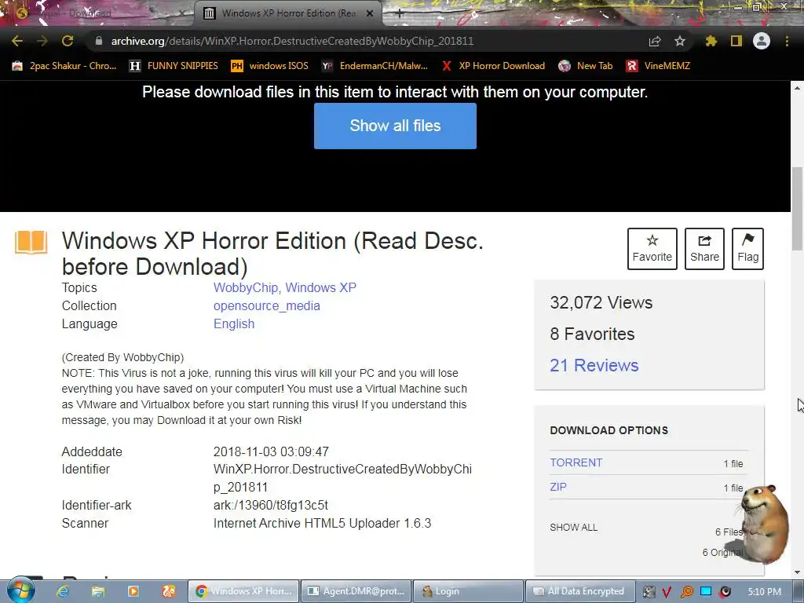Click the ark:/13960/t8fg13c5t identifier value

pyautogui.click(x=271, y=505)
